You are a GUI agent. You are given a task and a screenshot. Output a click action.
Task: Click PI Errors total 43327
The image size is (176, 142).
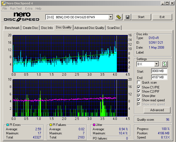tap(37, 137)
